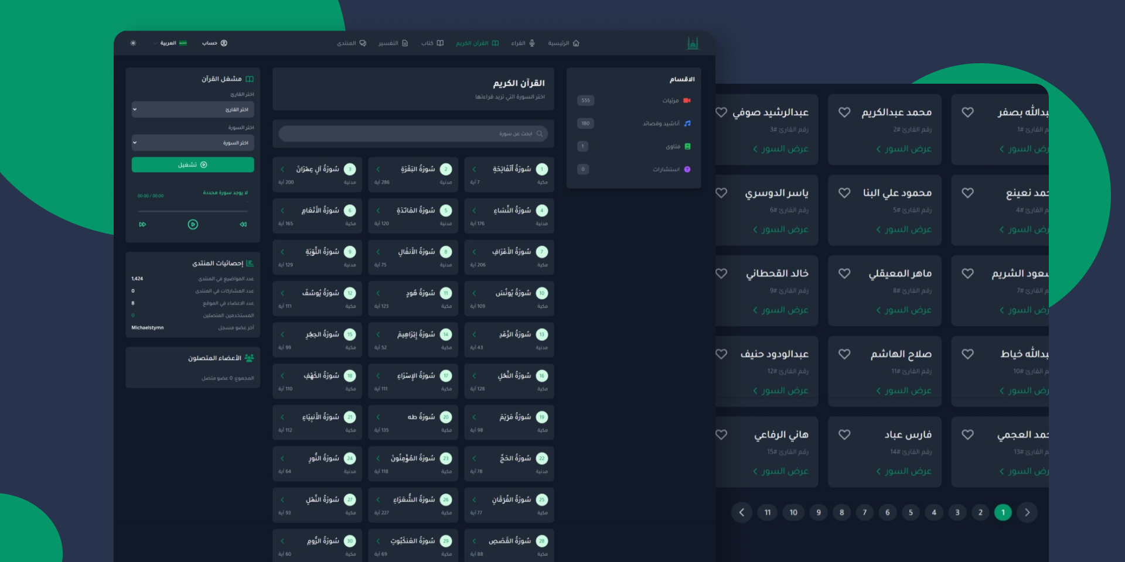Toggle heart for reciter فارس عباد

(844, 434)
